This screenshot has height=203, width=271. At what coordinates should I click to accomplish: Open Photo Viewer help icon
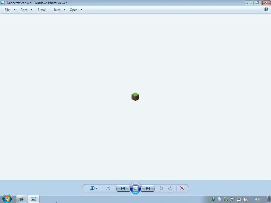(266, 9)
